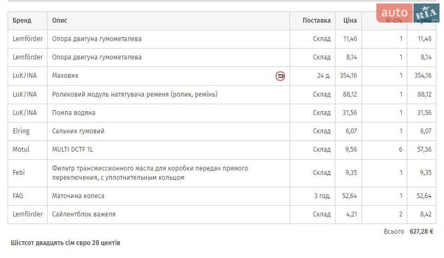Click quantity 6 in the Motul row
The height and width of the screenshot is (258, 444).
(401, 149)
